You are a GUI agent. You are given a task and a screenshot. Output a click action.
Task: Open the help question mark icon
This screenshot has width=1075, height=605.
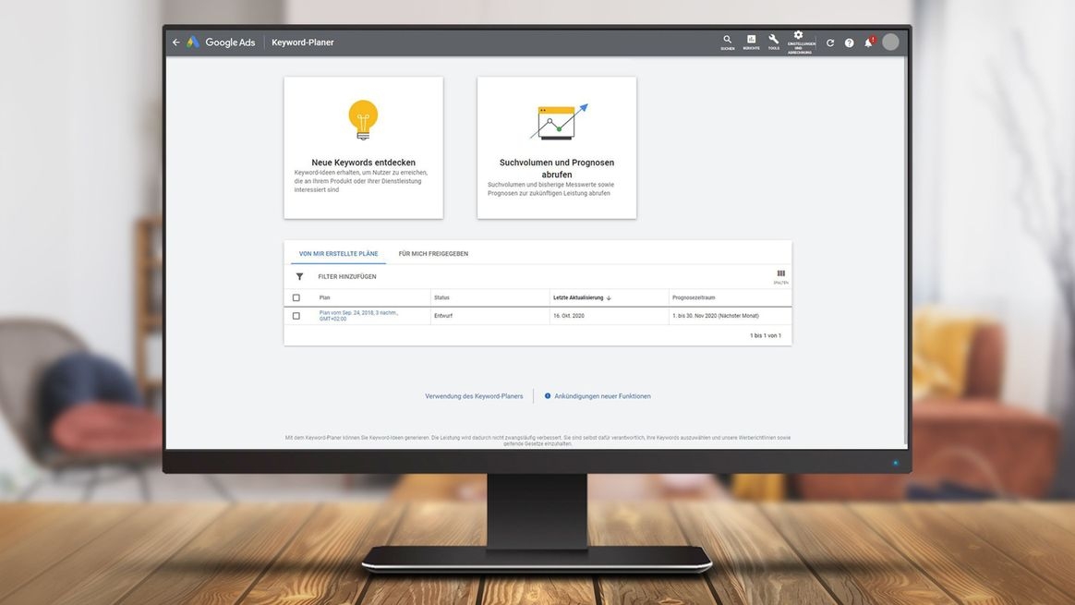coord(850,42)
